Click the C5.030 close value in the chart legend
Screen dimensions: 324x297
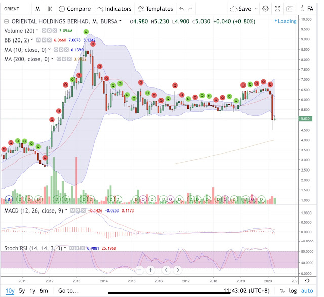(x=201, y=21)
